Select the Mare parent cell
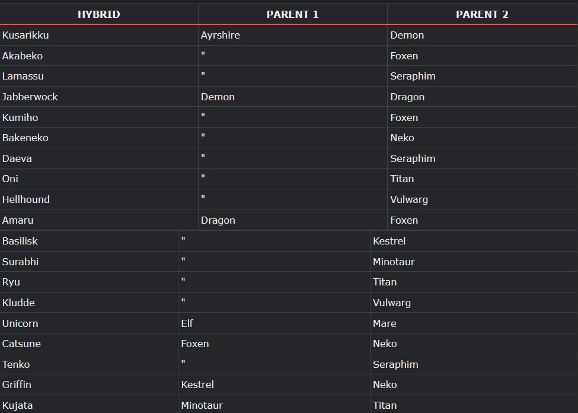Screen dimensions: 578x413 coord(384,323)
